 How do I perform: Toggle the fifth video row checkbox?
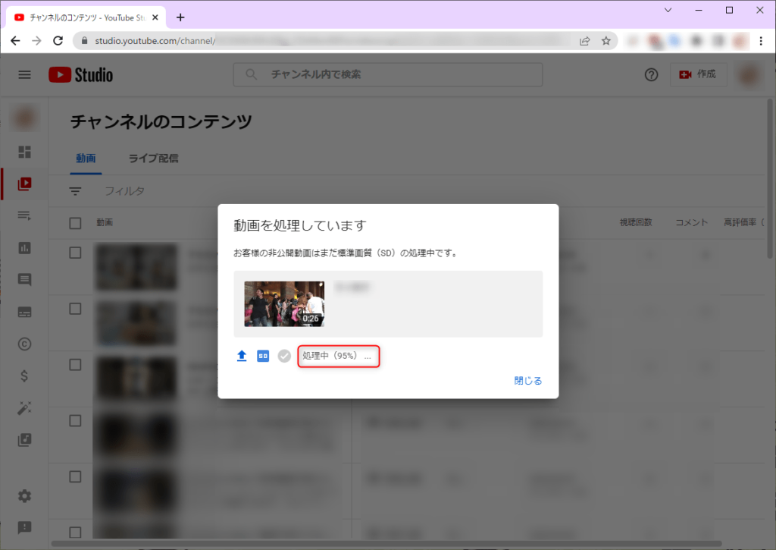point(75,476)
